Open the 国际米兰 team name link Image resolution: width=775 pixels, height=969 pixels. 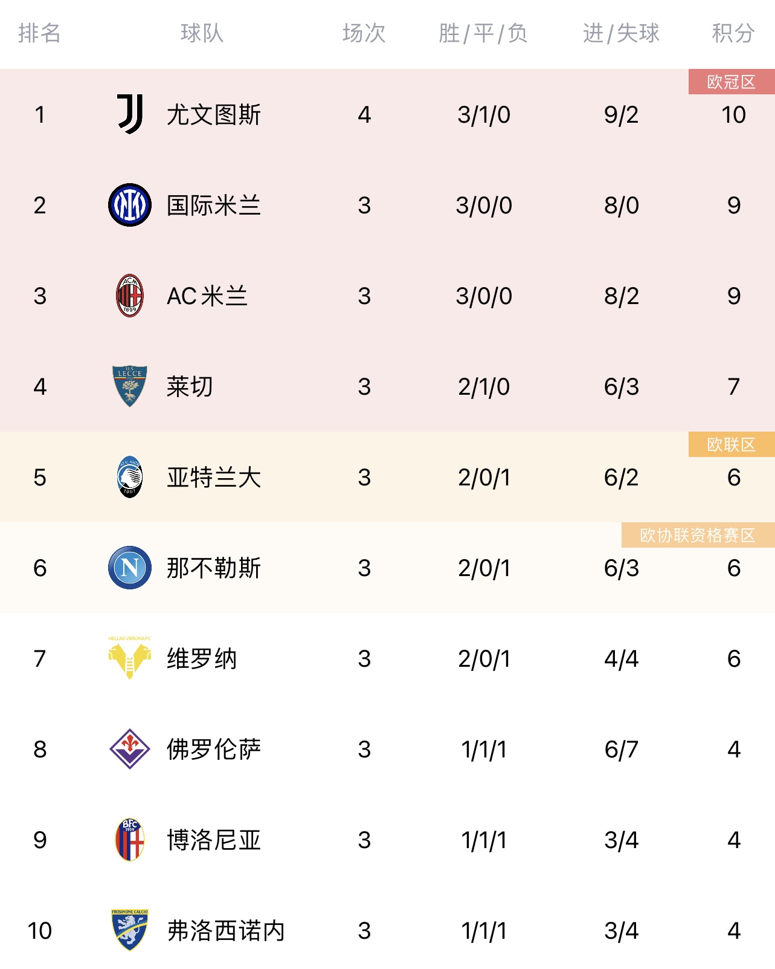click(x=214, y=206)
